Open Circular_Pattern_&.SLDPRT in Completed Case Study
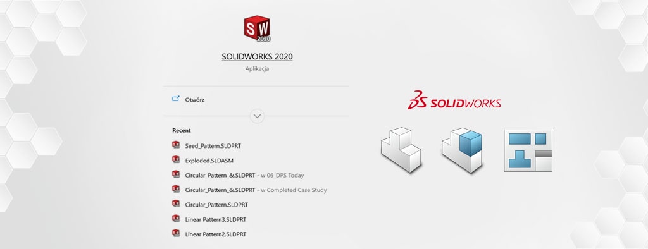The image size is (648, 249). [x=256, y=190]
